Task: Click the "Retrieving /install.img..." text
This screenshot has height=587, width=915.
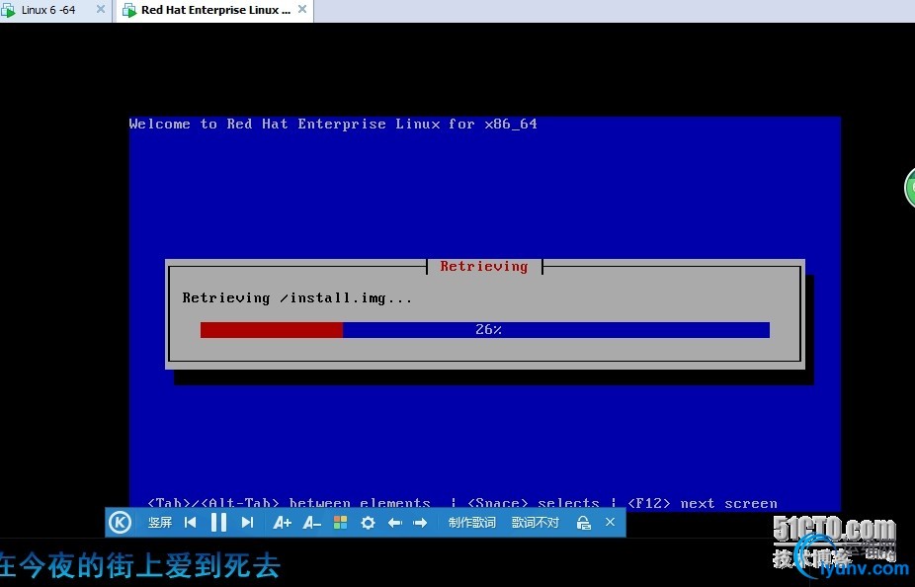Action: point(297,298)
